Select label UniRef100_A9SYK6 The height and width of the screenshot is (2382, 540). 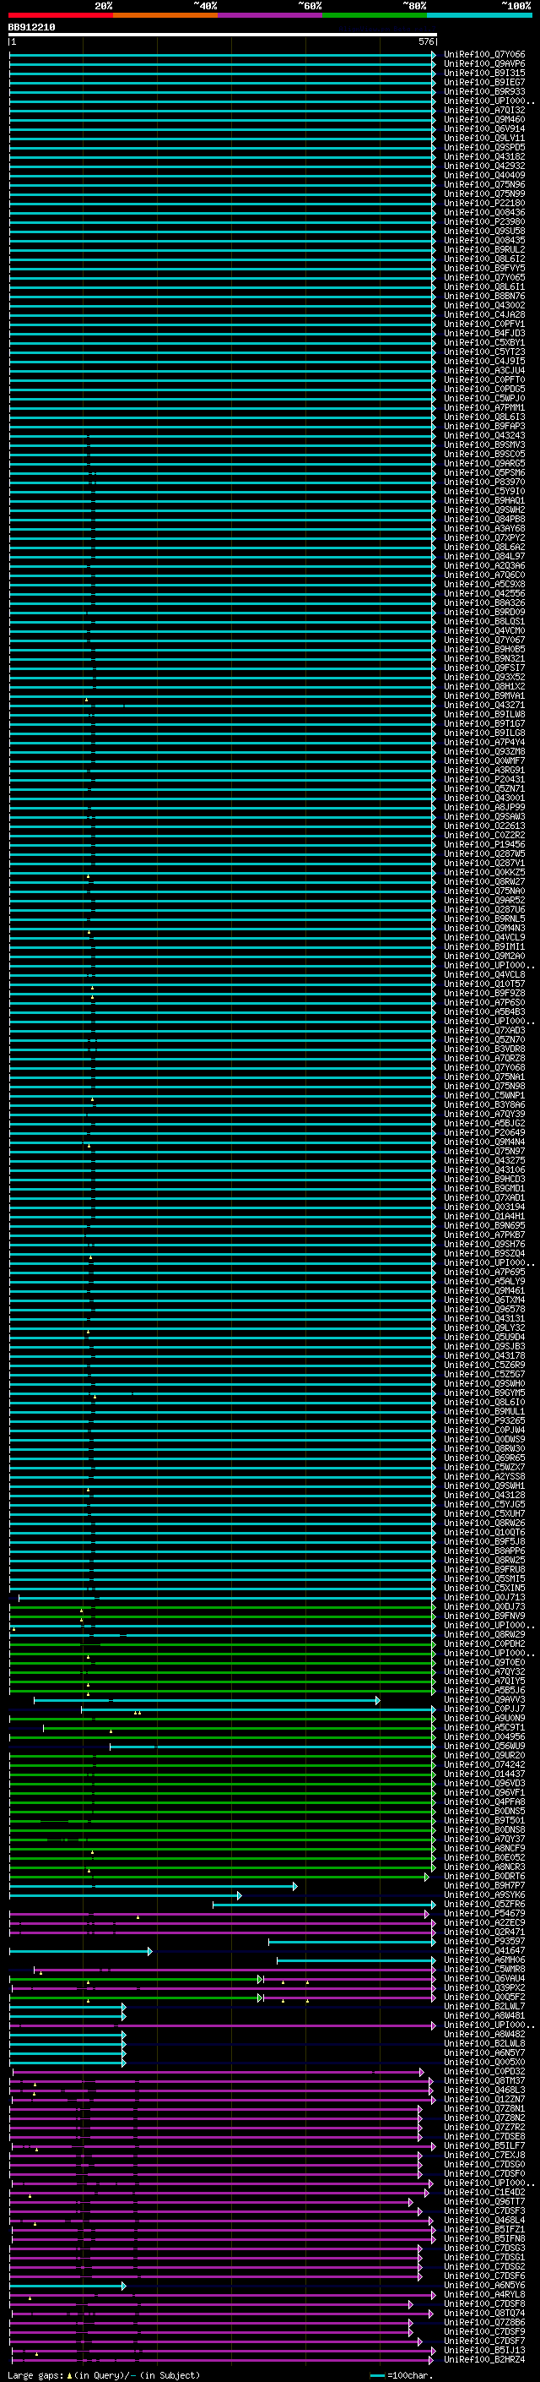[x=484, y=1894]
